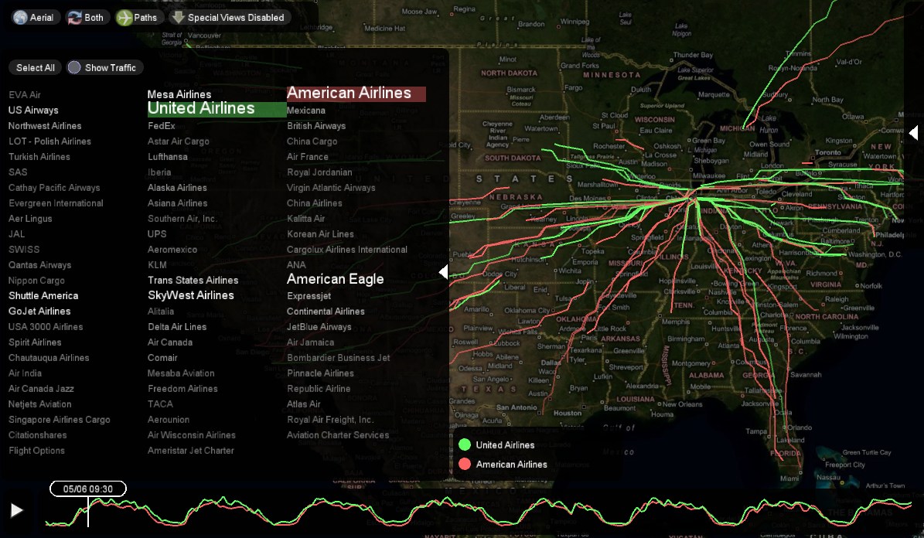This screenshot has height=538, width=924.
Task: Select USA 3000 Airlines
Action: [46, 327]
